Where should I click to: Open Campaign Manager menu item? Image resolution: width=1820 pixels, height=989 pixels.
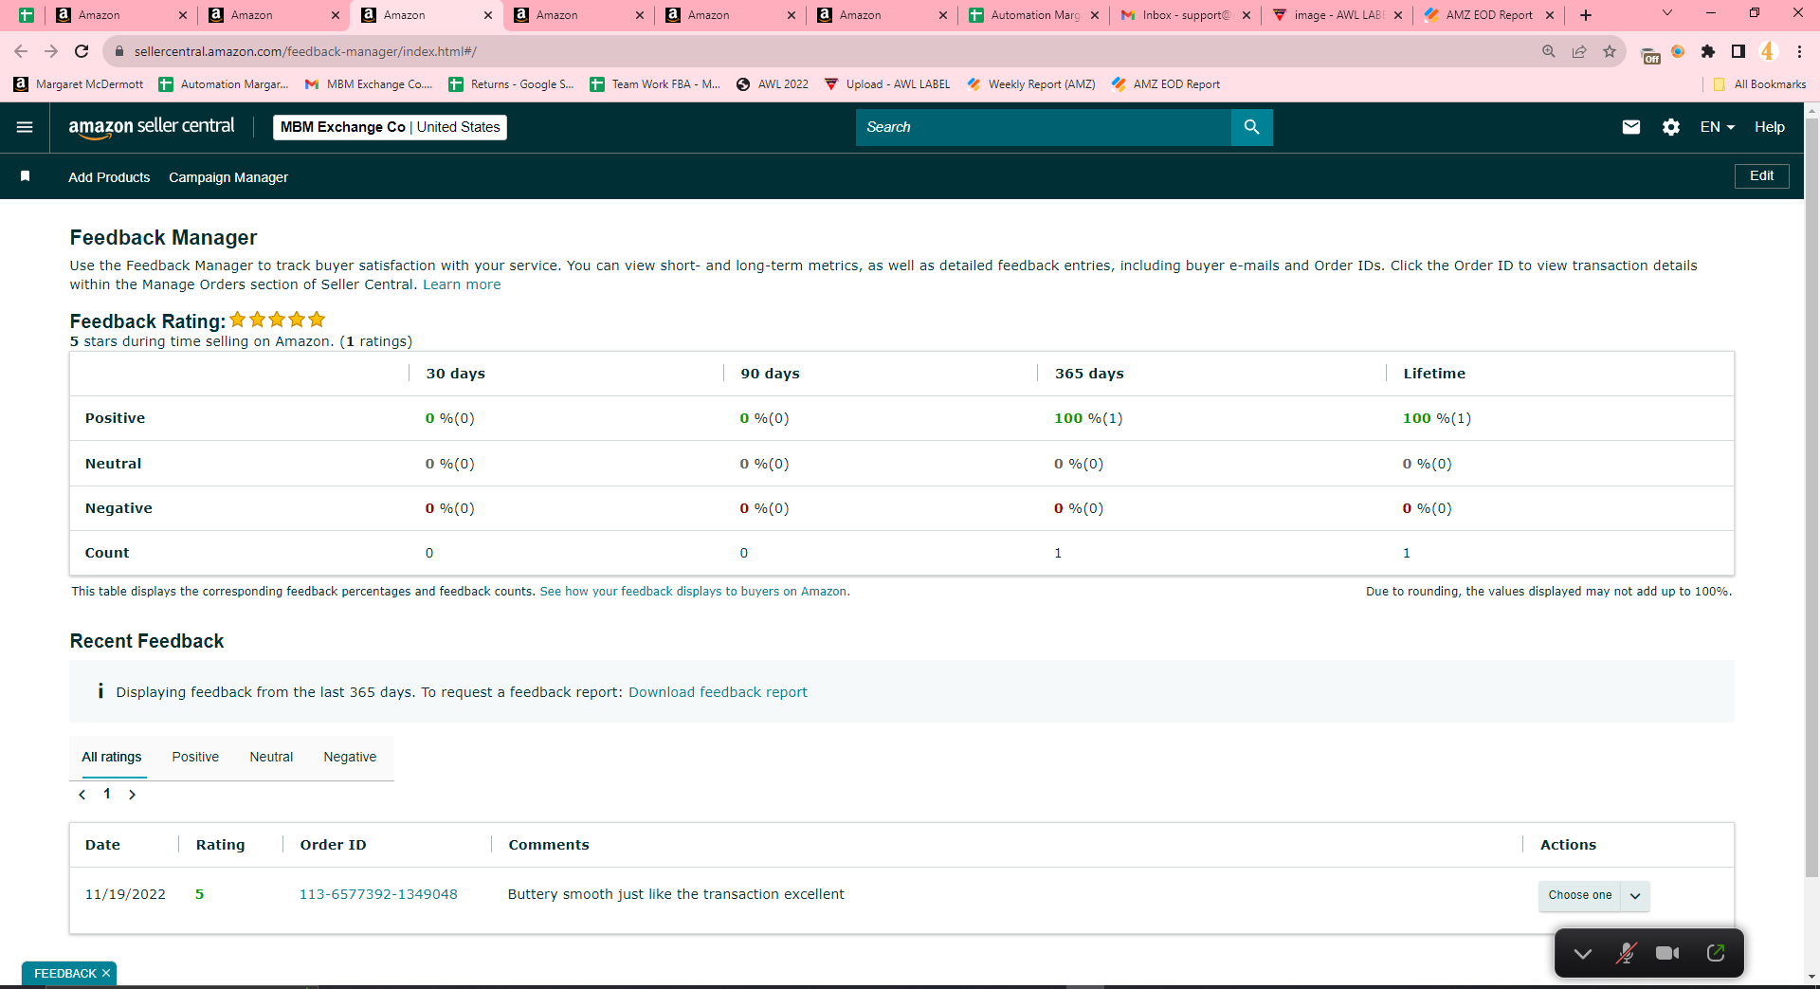click(x=228, y=177)
